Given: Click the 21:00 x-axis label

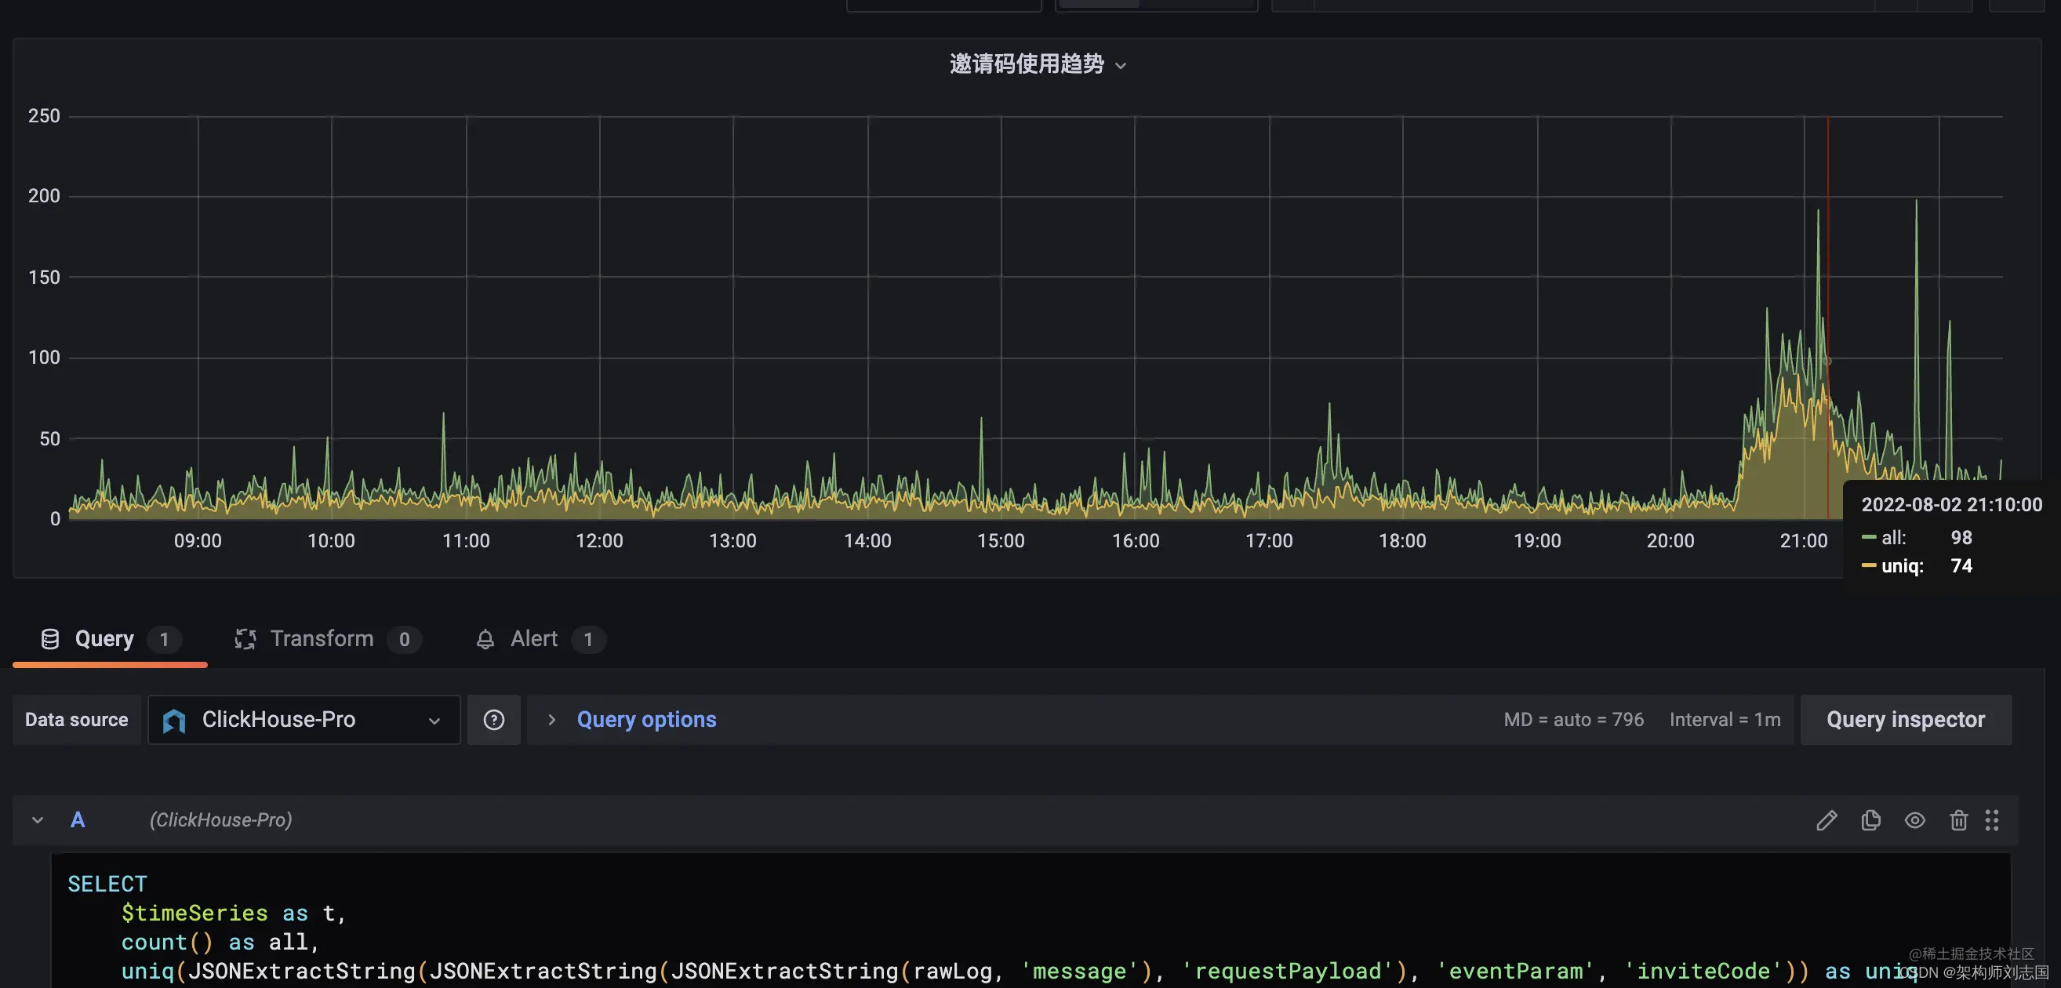Looking at the screenshot, I should pos(1804,540).
